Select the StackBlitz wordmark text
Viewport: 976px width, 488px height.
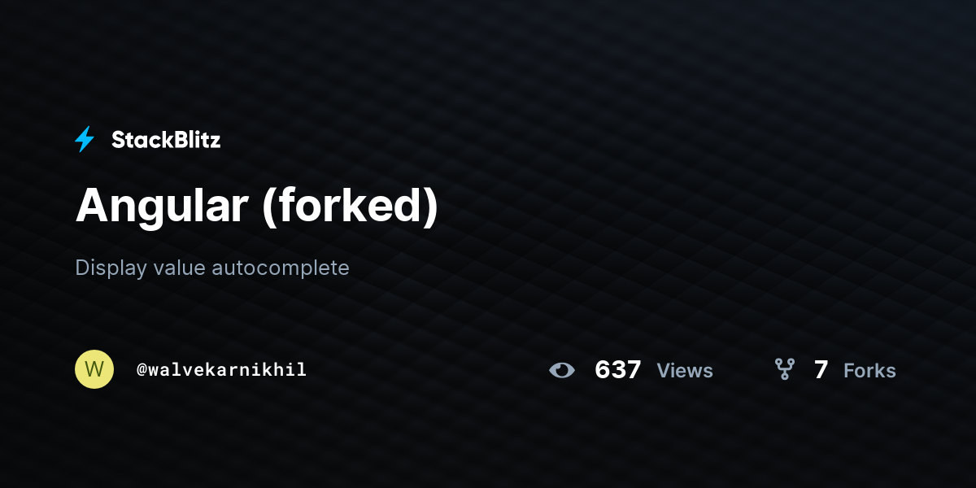click(x=166, y=140)
